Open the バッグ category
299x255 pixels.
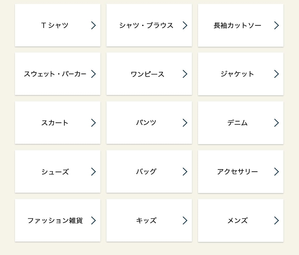[x=146, y=172]
